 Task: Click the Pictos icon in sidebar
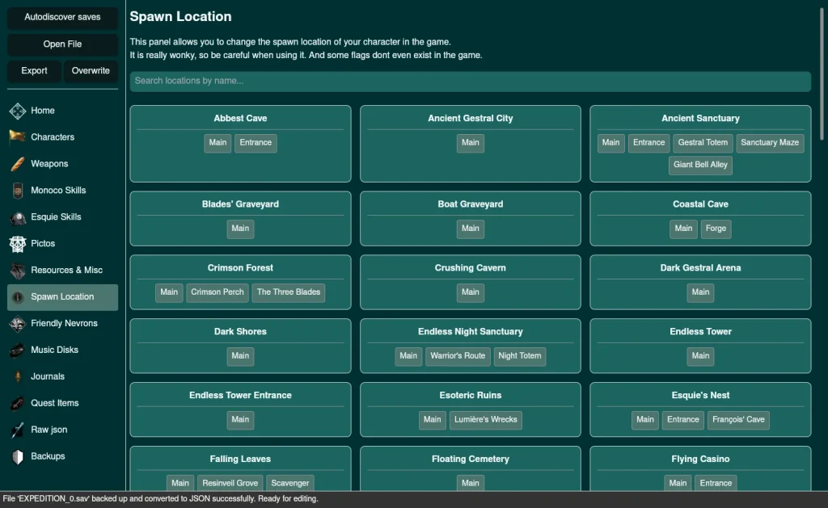(18, 244)
